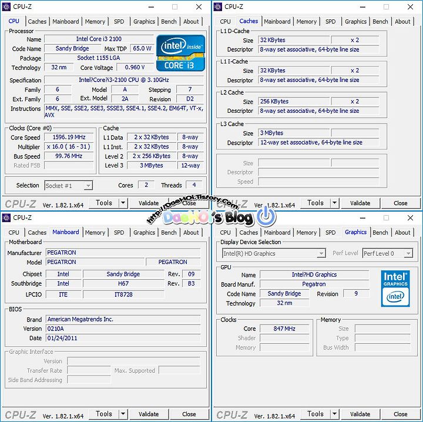Click Validate button in the Mainboard window
The width and height of the screenshot is (423, 422).
pyautogui.click(x=149, y=414)
